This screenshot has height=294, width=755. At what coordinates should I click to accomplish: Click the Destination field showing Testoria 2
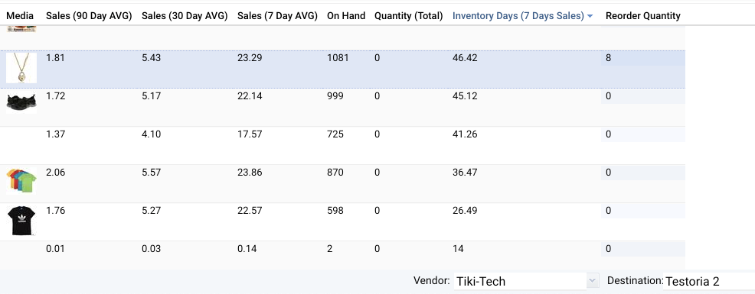point(709,281)
